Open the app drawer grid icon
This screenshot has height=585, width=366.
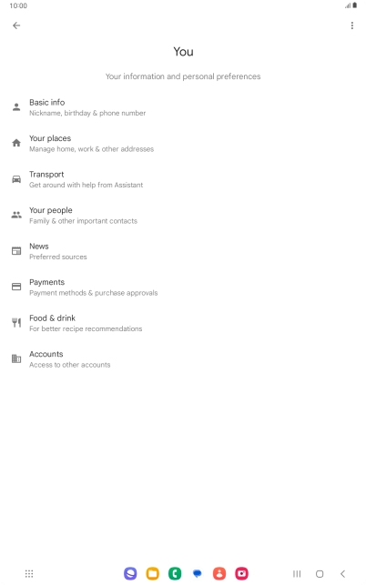pyautogui.click(x=29, y=573)
